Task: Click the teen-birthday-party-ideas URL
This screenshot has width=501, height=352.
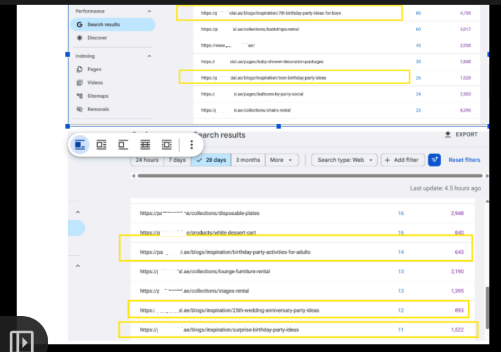Action: coord(263,78)
